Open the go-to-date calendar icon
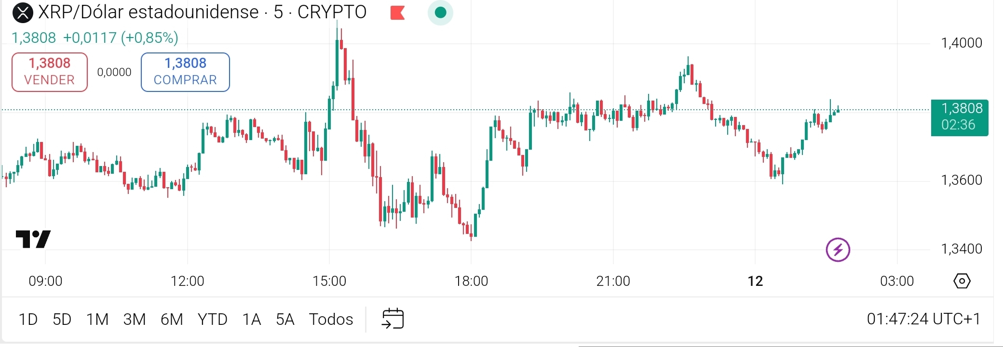The image size is (1003, 347). 393,319
